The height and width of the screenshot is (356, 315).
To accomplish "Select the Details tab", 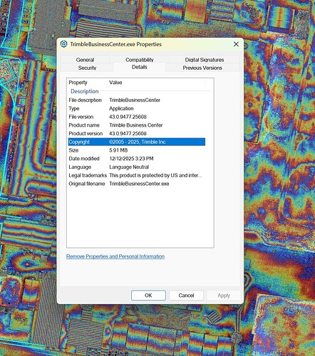I will coord(140,67).
